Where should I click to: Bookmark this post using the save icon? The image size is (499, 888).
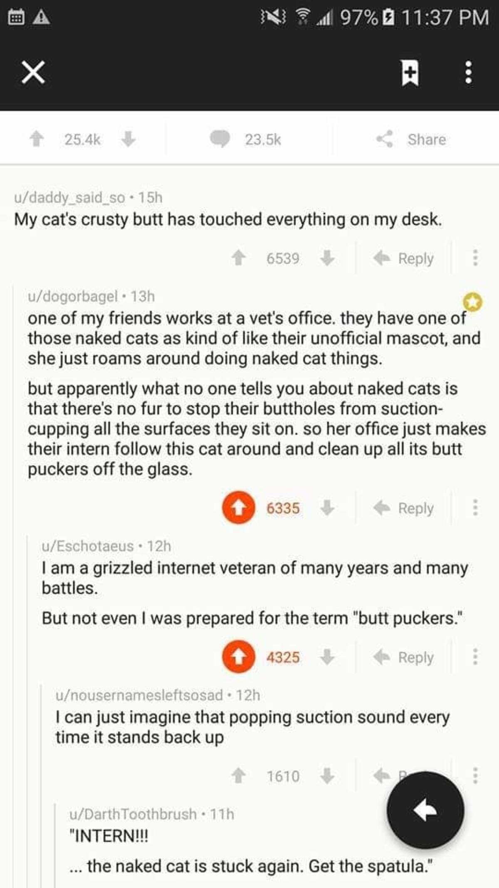coord(410,73)
